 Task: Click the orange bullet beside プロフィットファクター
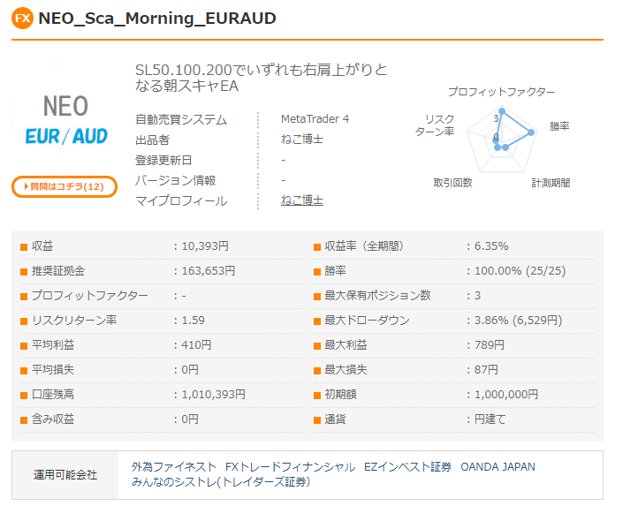pyautogui.click(x=24, y=296)
